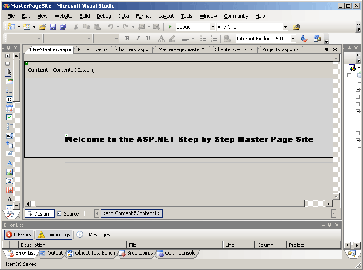This screenshot has width=363, height=270.
Task: Click the designer horizontal scrollbar track
Action: coord(182,204)
